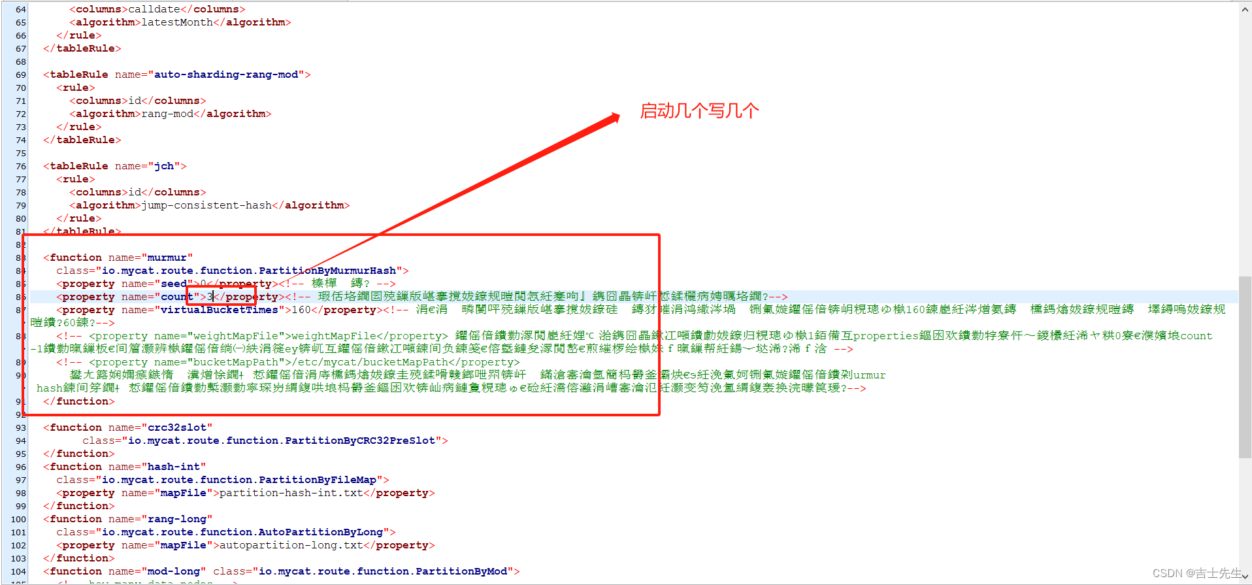Click the 'autopartition-long.txt' mapFile value
This screenshot has width=1252, height=585.
coord(291,545)
